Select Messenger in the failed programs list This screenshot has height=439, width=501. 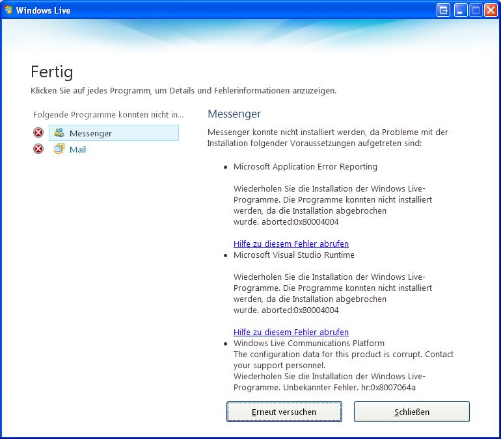point(114,133)
